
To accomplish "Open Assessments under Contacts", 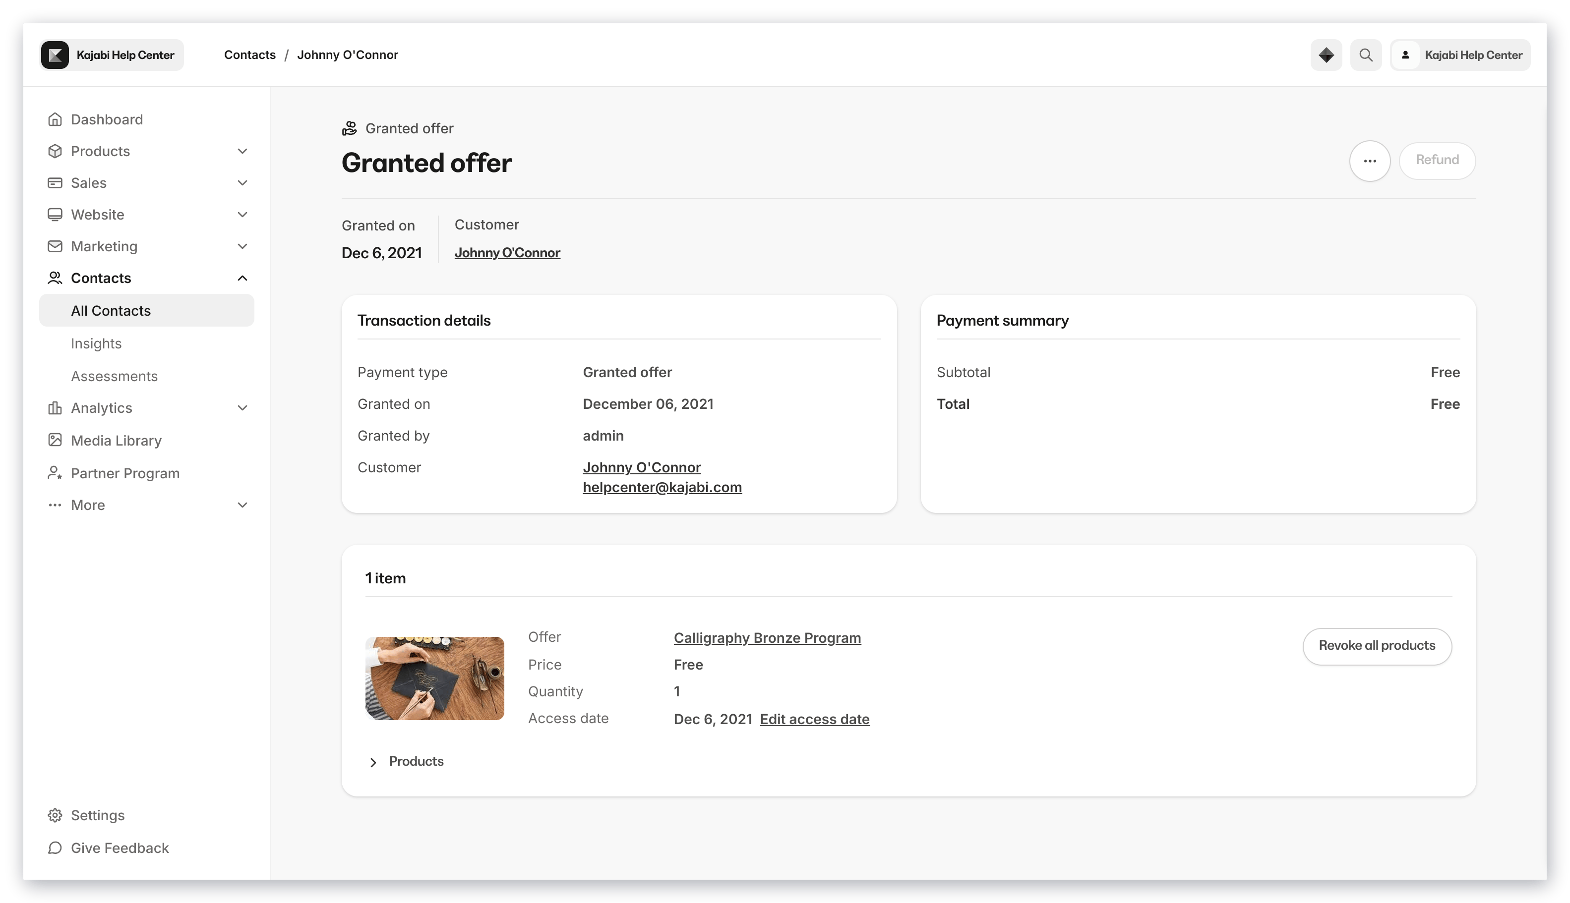I will click(x=114, y=376).
